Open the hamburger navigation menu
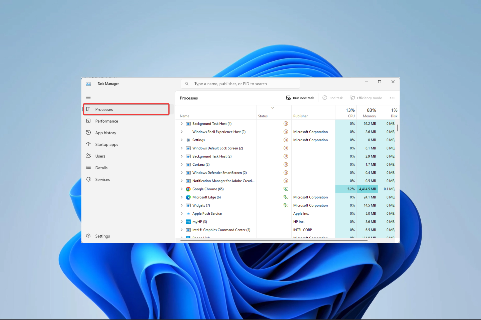 pos(88,97)
